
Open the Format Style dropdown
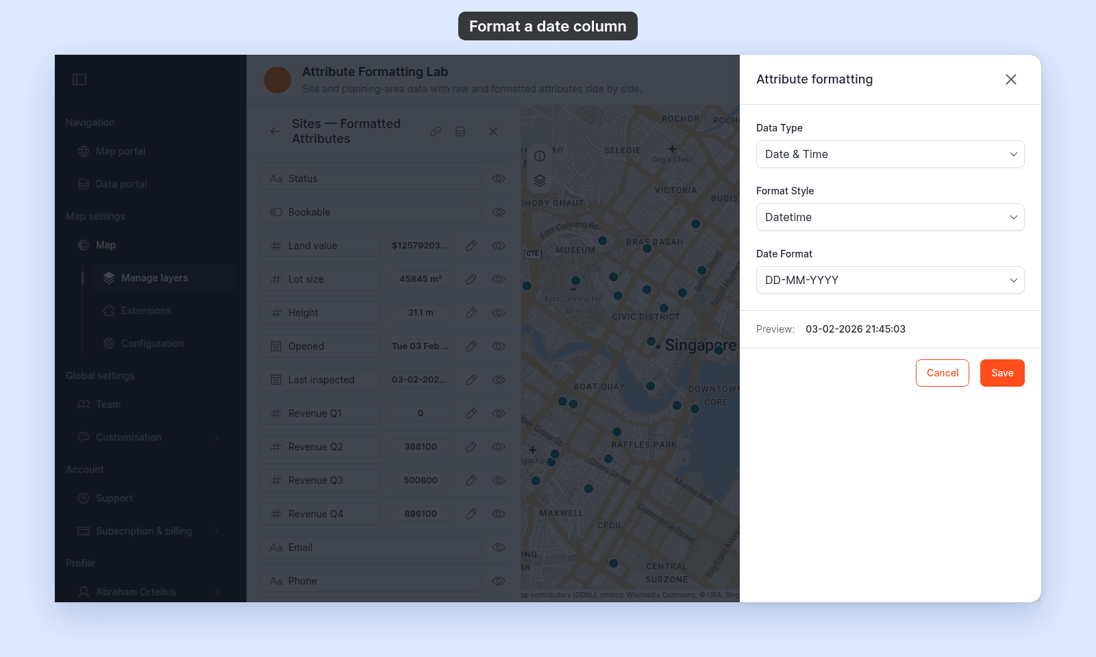pos(891,217)
